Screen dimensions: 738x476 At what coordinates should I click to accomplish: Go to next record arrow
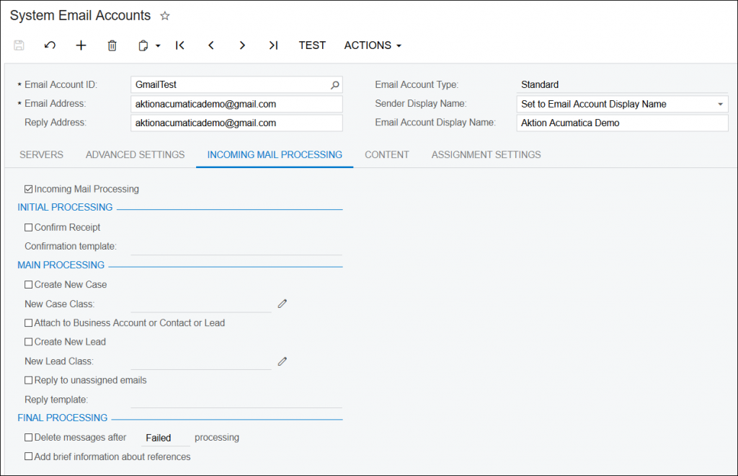click(x=242, y=45)
